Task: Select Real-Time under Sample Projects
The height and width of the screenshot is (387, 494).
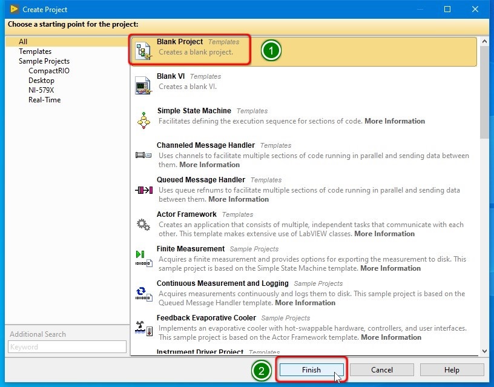Action: pyautogui.click(x=44, y=100)
